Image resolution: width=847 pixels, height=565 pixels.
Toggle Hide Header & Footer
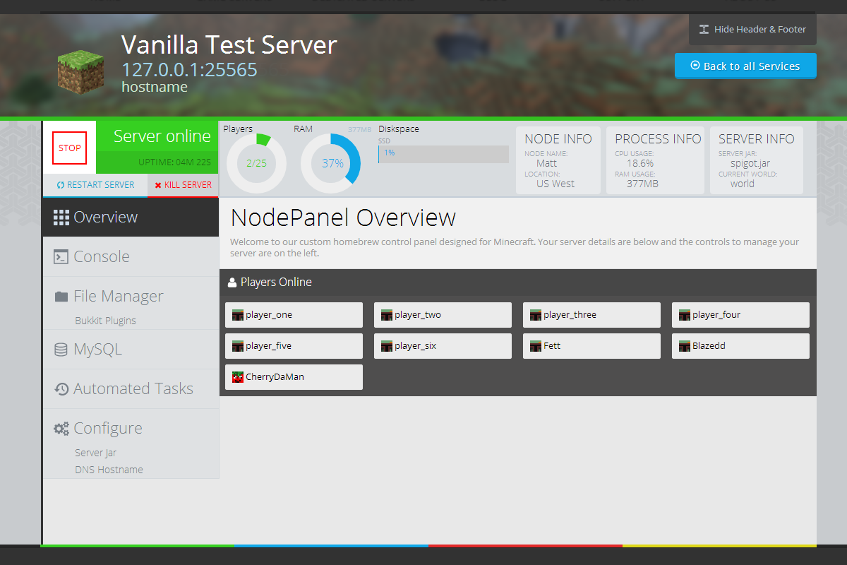pos(752,30)
